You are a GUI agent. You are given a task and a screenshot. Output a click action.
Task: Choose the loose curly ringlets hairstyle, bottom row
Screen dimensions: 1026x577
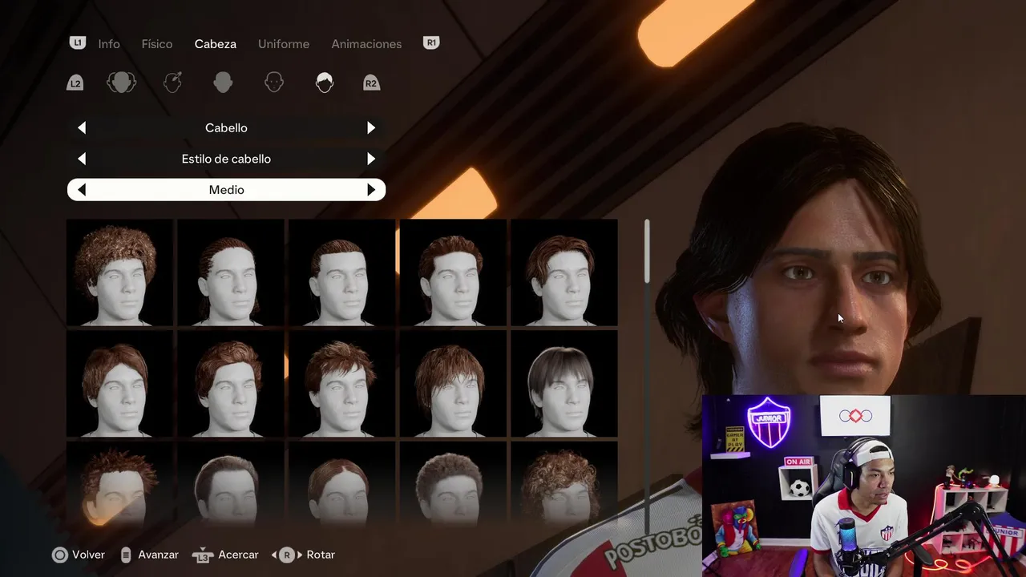pyautogui.click(x=563, y=485)
